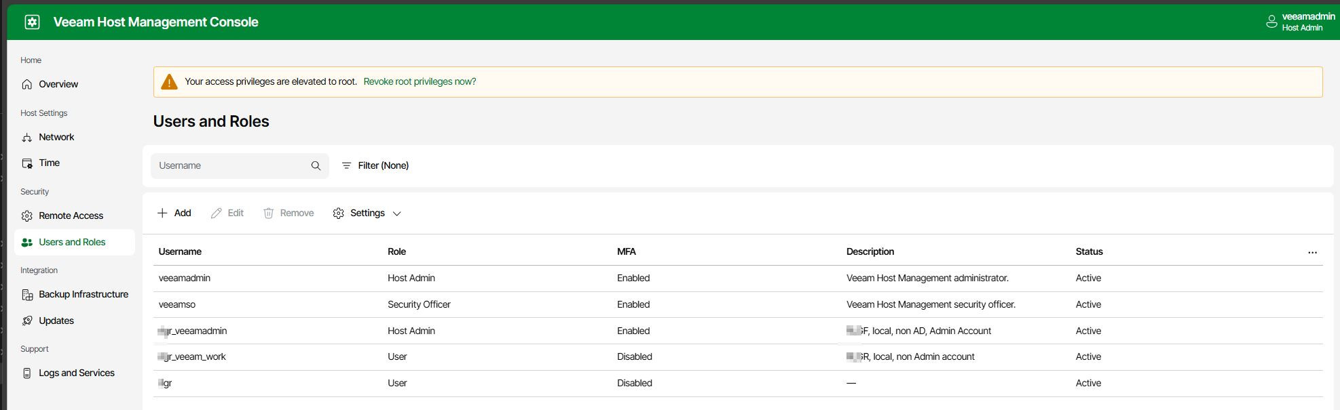Screen dimensions: 1340x410
Task: Click the Users and Roles page heading
Action: tap(211, 121)
